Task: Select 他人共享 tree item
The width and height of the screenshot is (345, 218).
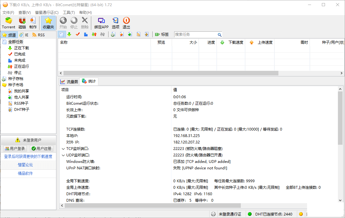Action: click(x=21, y=97)
